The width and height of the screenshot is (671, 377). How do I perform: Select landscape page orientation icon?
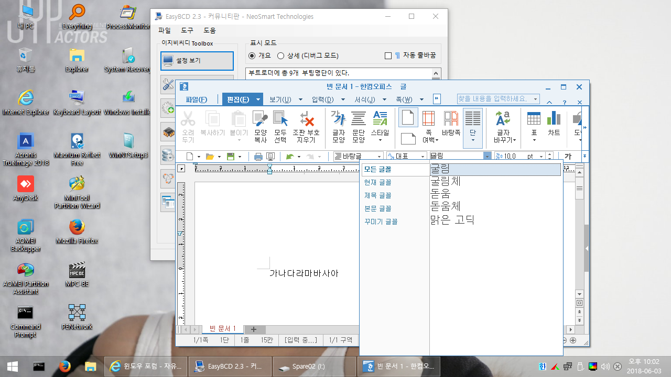point(408,139)
